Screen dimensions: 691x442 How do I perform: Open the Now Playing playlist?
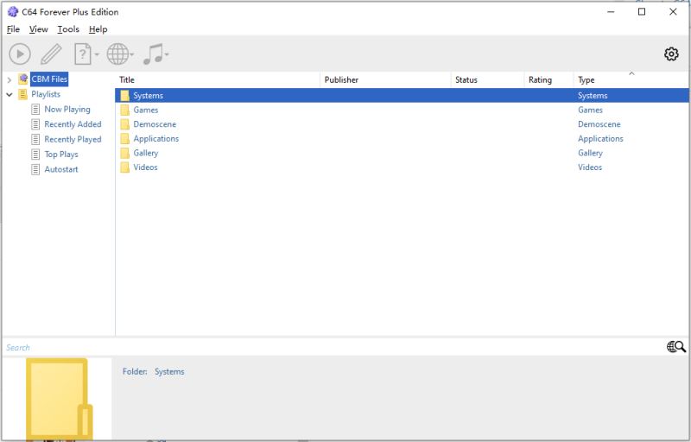(67, 109)
